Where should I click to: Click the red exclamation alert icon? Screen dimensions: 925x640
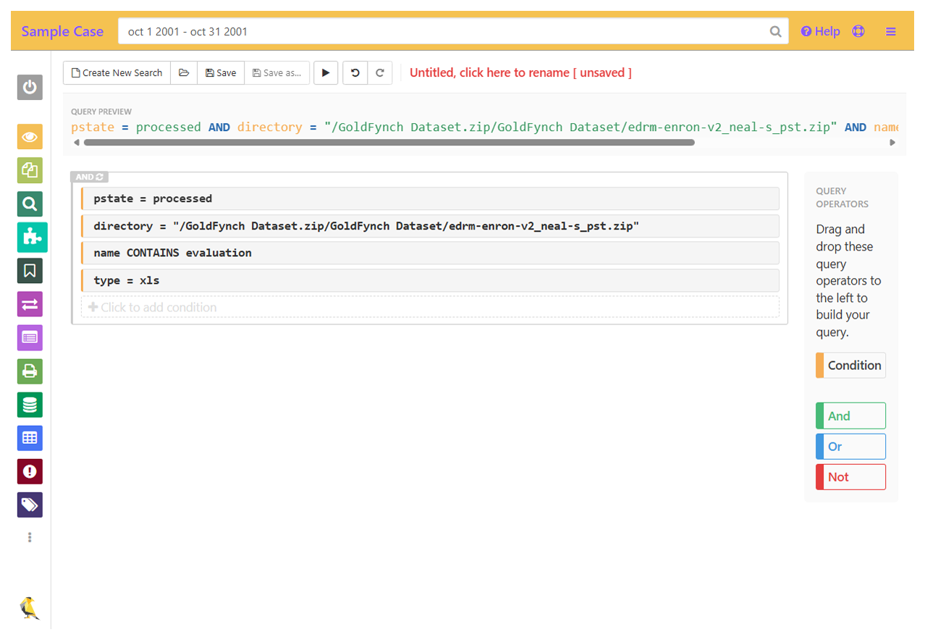30,471
